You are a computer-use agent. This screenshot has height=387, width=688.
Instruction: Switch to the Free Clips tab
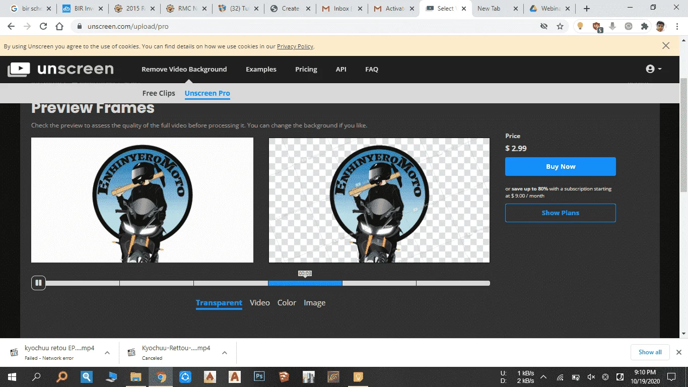[159, 93]
